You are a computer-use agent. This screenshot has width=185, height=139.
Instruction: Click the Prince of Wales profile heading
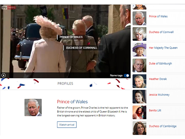click(72, 102)
